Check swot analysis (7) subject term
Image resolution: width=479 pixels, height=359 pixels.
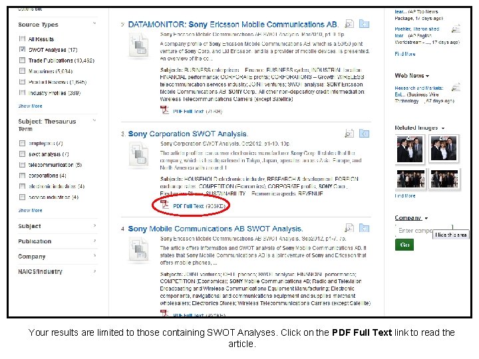pyautogui.click(x=22, y=154)
